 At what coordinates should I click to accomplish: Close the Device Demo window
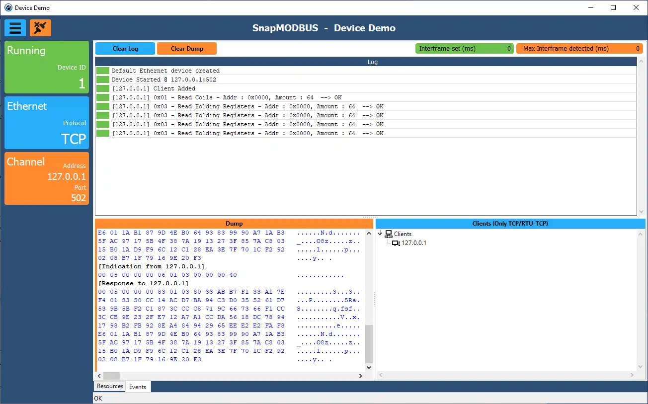coord(637,7)
